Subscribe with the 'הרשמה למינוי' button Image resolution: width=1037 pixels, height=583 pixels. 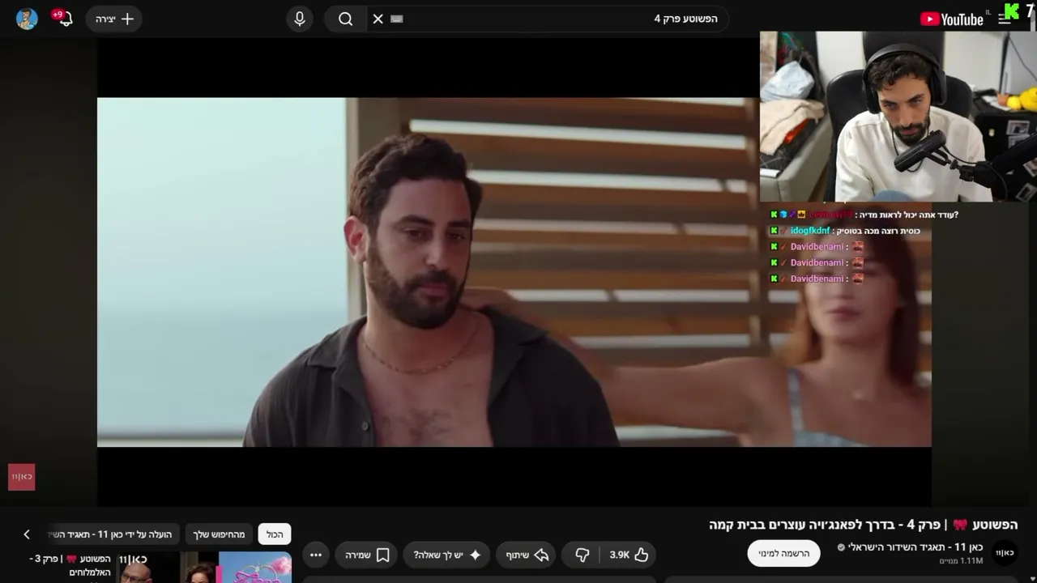(783, 553)
